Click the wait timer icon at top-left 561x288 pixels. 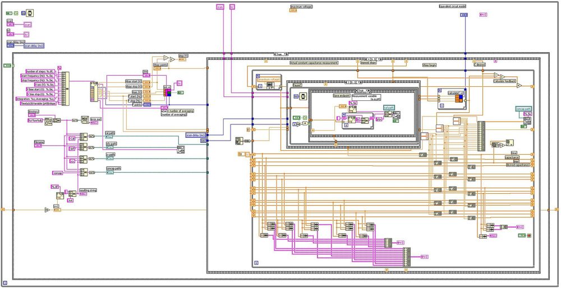pyautogui.click(x=30, y=13)
